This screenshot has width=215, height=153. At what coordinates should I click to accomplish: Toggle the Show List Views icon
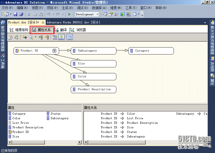point(70,37)
